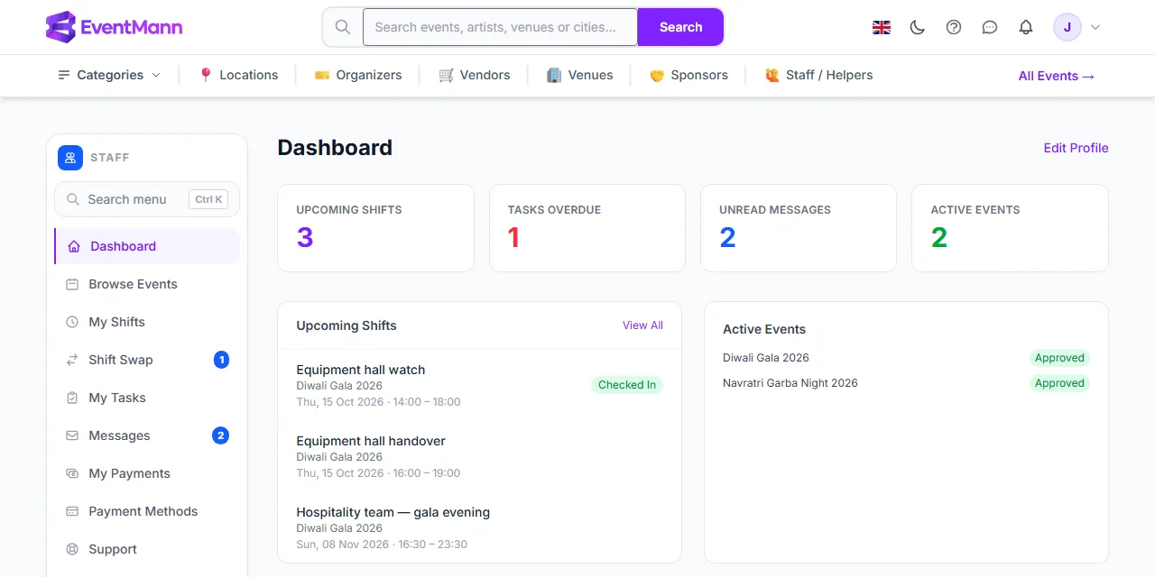
Task: Select the Equipment hall handover shift
Action: [479, 456]
